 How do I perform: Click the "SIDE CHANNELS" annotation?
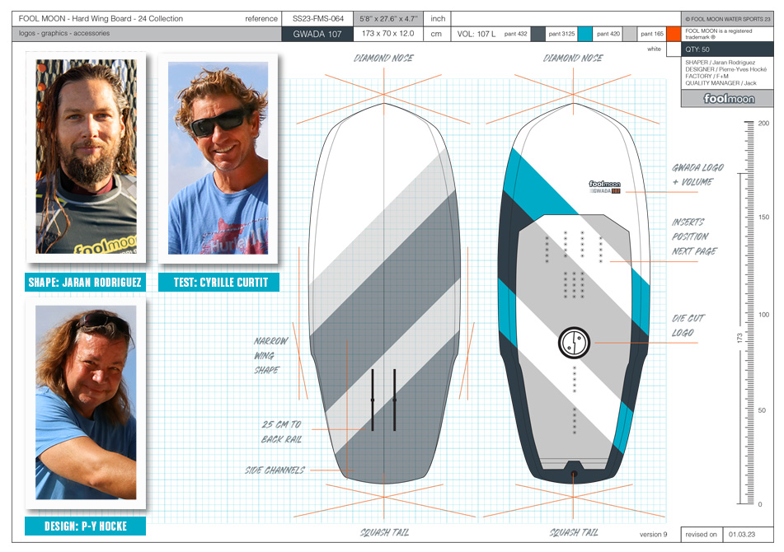coord(275,470)
